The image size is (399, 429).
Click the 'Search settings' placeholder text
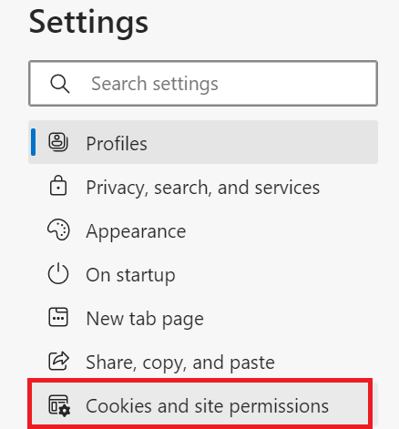click(155, 84)
